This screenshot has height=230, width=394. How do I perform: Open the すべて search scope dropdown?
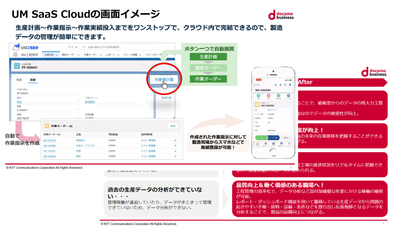pos(72,47)
